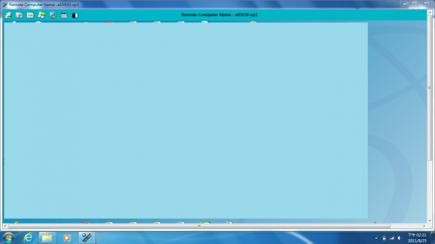Screen dimensions: 435x244
Task: Click the vertical scrollbar thumb of remote view
Action: [430, 87]
